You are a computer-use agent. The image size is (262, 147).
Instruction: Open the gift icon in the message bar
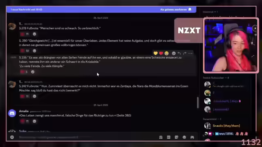[161, 137]
